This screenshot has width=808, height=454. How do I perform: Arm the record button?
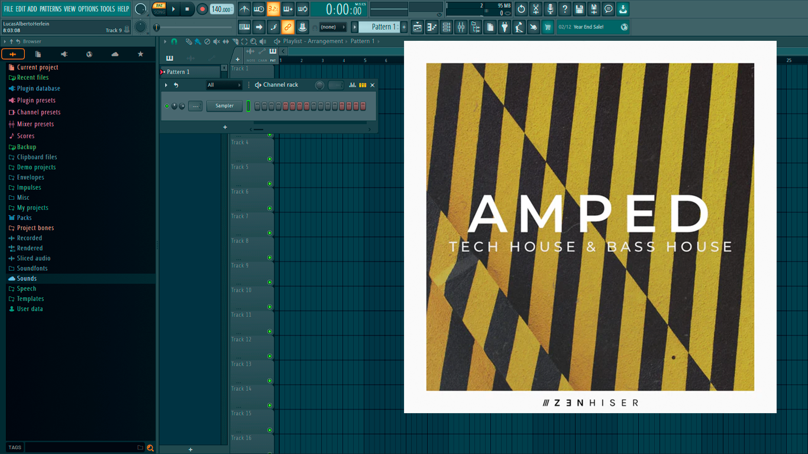click(202, 9)
